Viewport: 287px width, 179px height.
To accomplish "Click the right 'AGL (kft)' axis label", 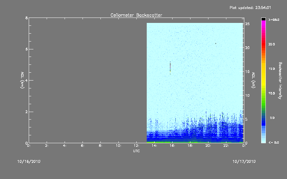I will click(253, 80).
